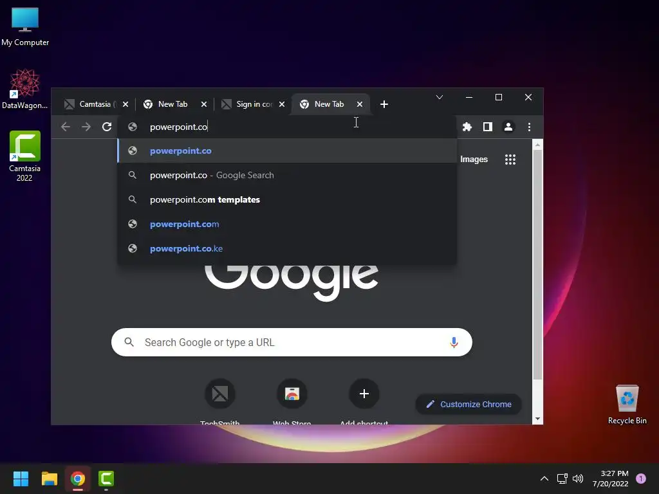Open File Explorer from the taskbar

[49, 479]
